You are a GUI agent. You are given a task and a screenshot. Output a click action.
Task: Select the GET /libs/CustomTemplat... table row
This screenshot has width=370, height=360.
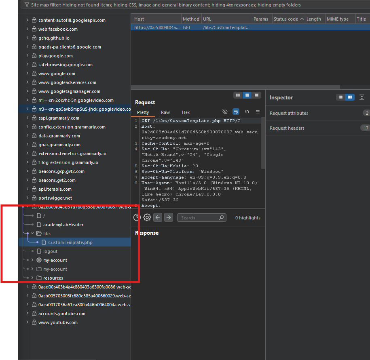[250, 27]
